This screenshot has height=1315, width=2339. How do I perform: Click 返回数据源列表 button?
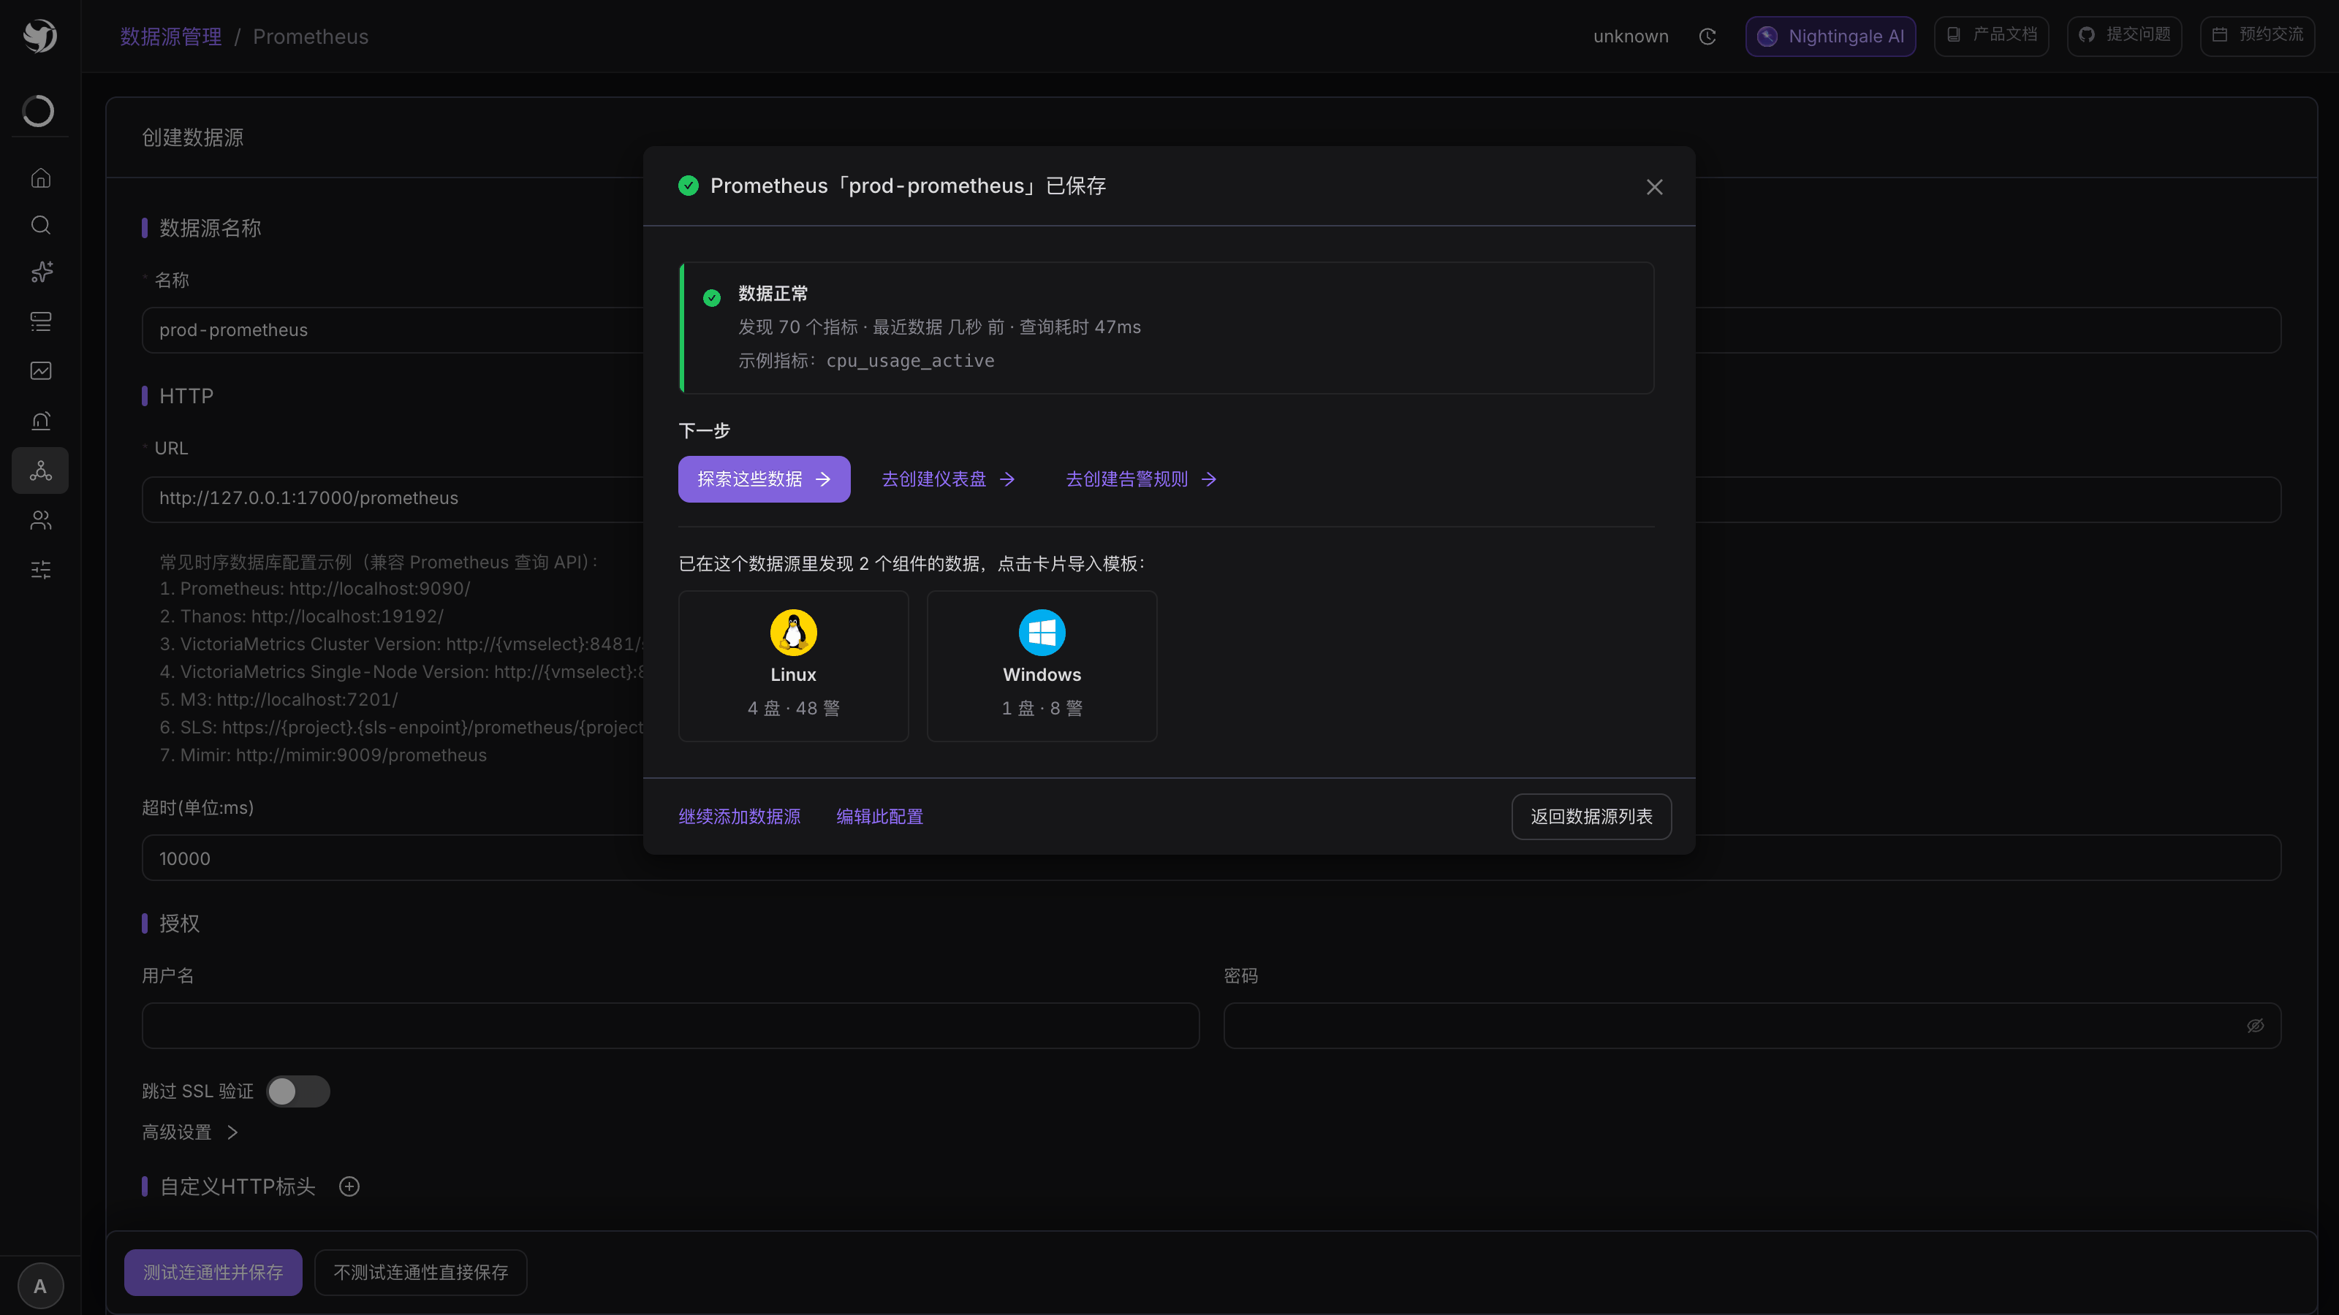coord(1591,817)
